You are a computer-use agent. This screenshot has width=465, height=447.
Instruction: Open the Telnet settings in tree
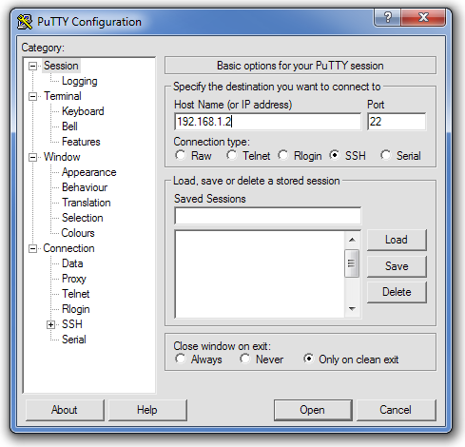[76, 294]
